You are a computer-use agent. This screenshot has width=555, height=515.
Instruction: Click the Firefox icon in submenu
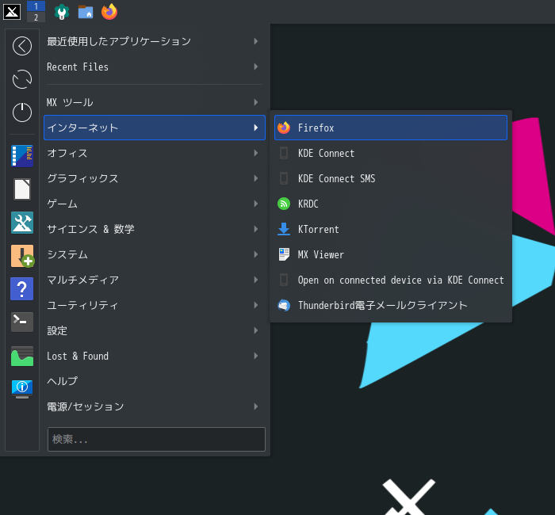click(284, 128)
